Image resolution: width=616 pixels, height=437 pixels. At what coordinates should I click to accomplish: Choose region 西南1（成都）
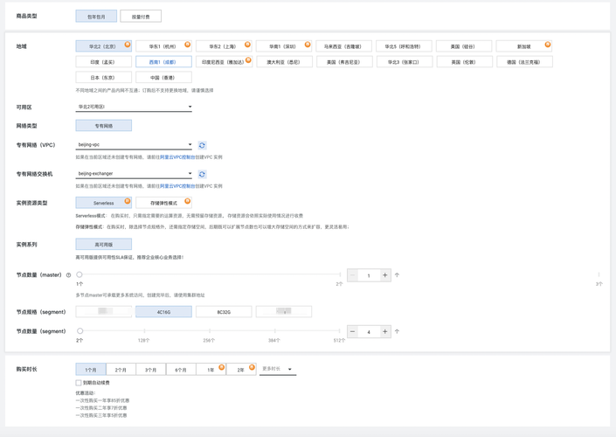[x=163, y=62]
